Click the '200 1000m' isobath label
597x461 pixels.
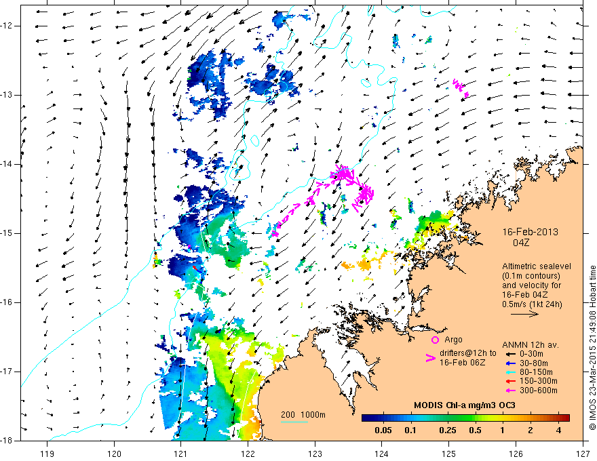click(x=303, y=415)
